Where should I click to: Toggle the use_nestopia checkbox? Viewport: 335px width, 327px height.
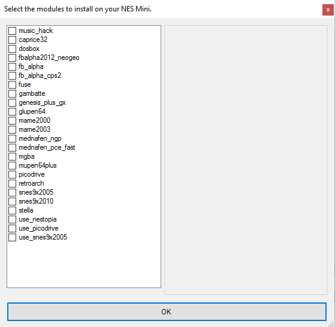click(12, 219)
